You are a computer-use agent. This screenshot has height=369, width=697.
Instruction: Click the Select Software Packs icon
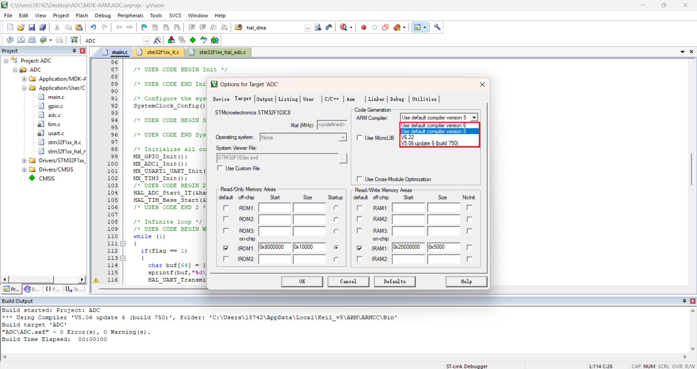pyautogui.click(x=204, y=40)
